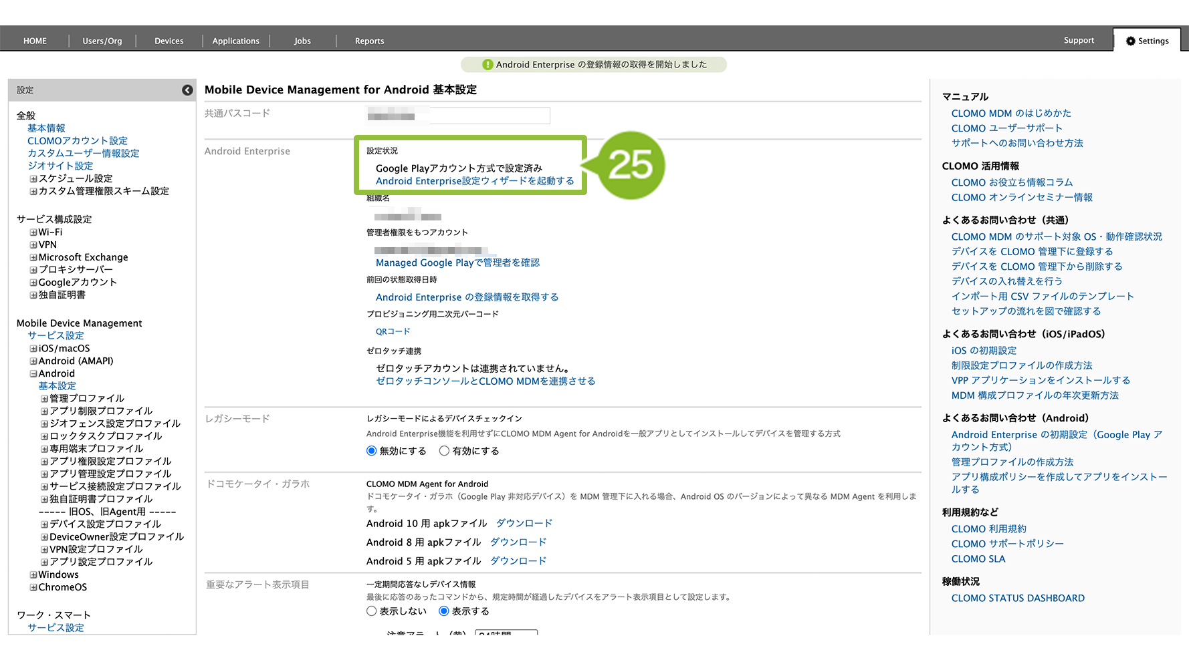Viewport: 1189px width, 668px height.
Task: Open Users/Org menu
Action: [x=102, y=41]
